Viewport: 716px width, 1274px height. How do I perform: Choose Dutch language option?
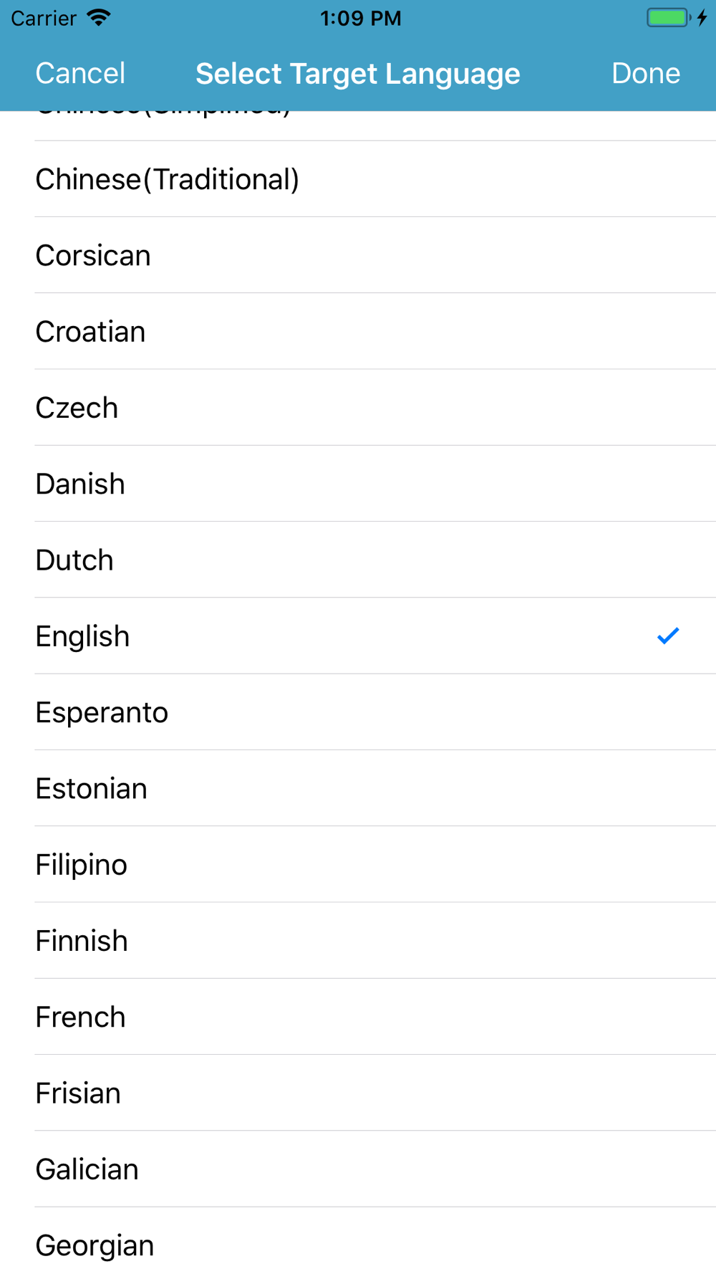[358, 560]
